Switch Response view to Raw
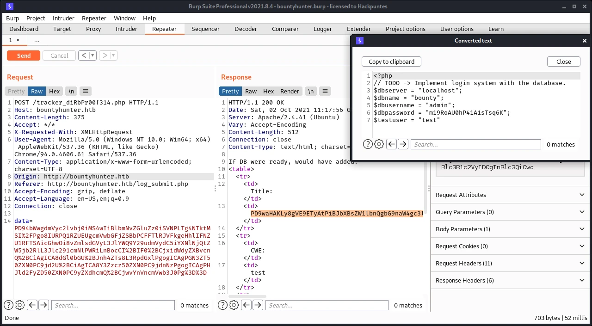Image resolution: width=592 pixels, height=326 pixels. [251, 91]
